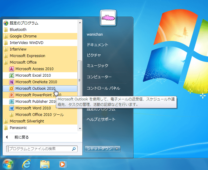The width and height of the screenshot is (208, 170).
Task: Launch Microsoft OneNote 2010 via its icon
Action: (12, 82)
